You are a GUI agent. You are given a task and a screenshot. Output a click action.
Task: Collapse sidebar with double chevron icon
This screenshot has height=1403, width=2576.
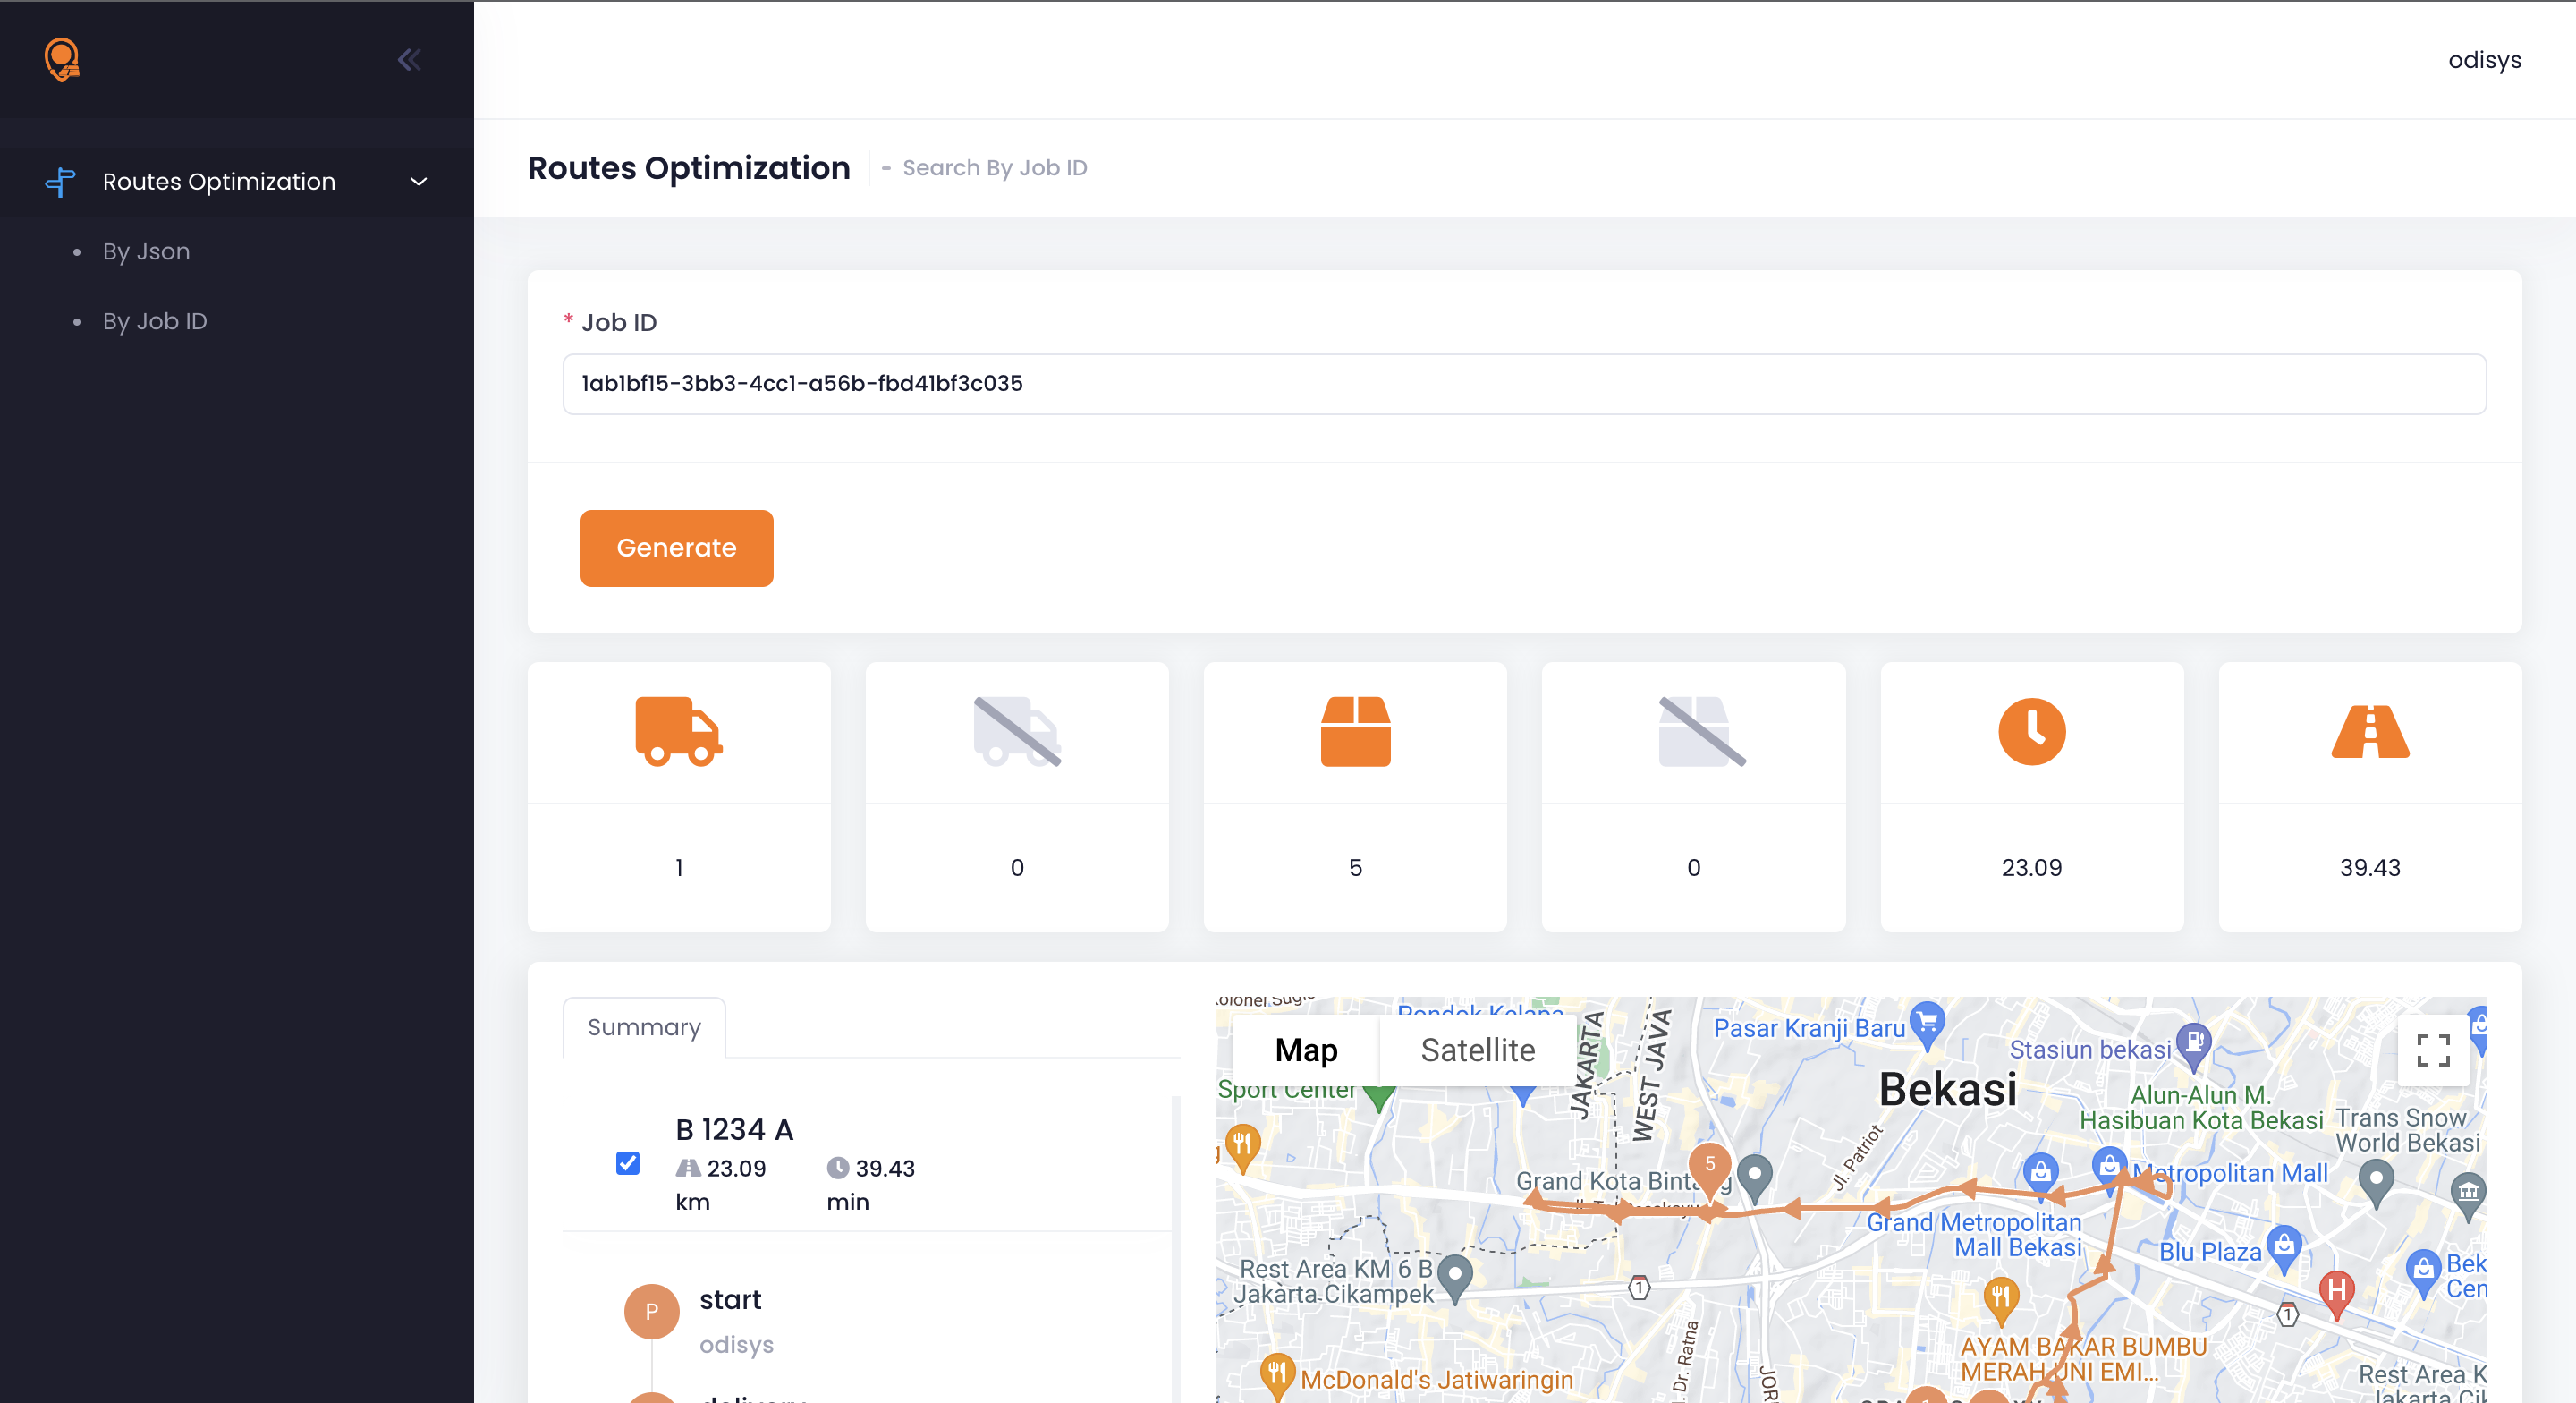(409, 60)
